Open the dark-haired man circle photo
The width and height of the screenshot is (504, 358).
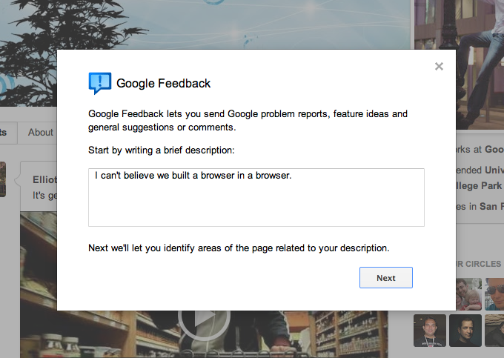pos(465,331)
